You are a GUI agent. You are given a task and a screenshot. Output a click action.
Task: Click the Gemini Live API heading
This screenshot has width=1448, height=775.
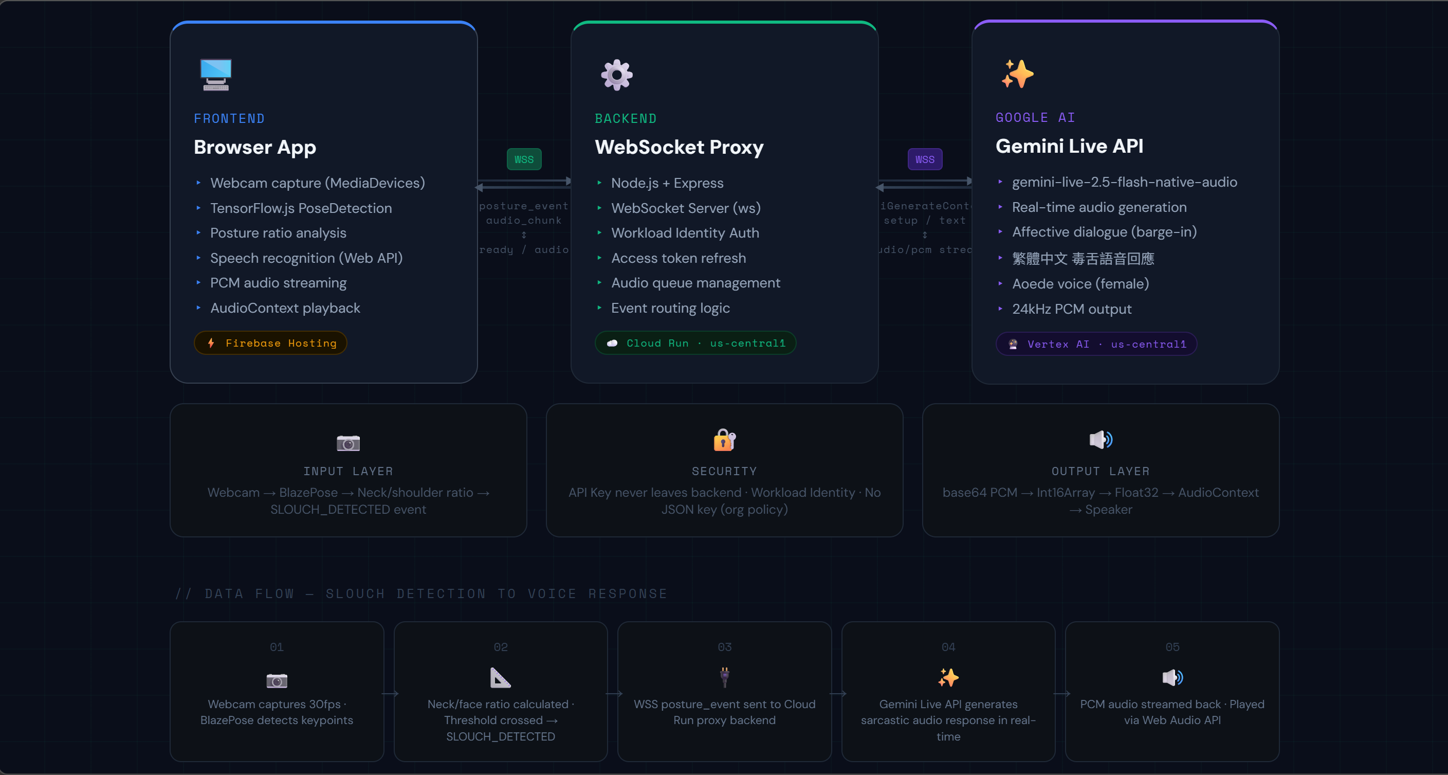coord(1069,146)
